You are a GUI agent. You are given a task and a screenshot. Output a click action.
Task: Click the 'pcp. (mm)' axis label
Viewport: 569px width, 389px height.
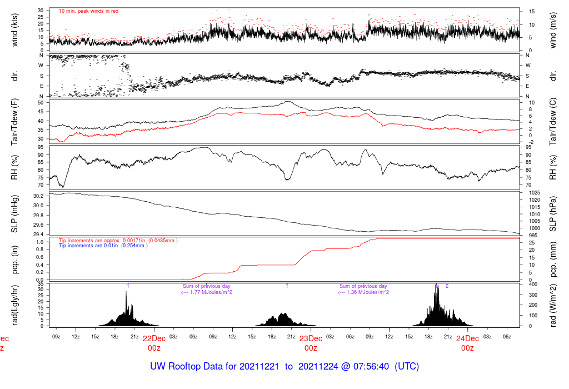[x=553, y=260]
